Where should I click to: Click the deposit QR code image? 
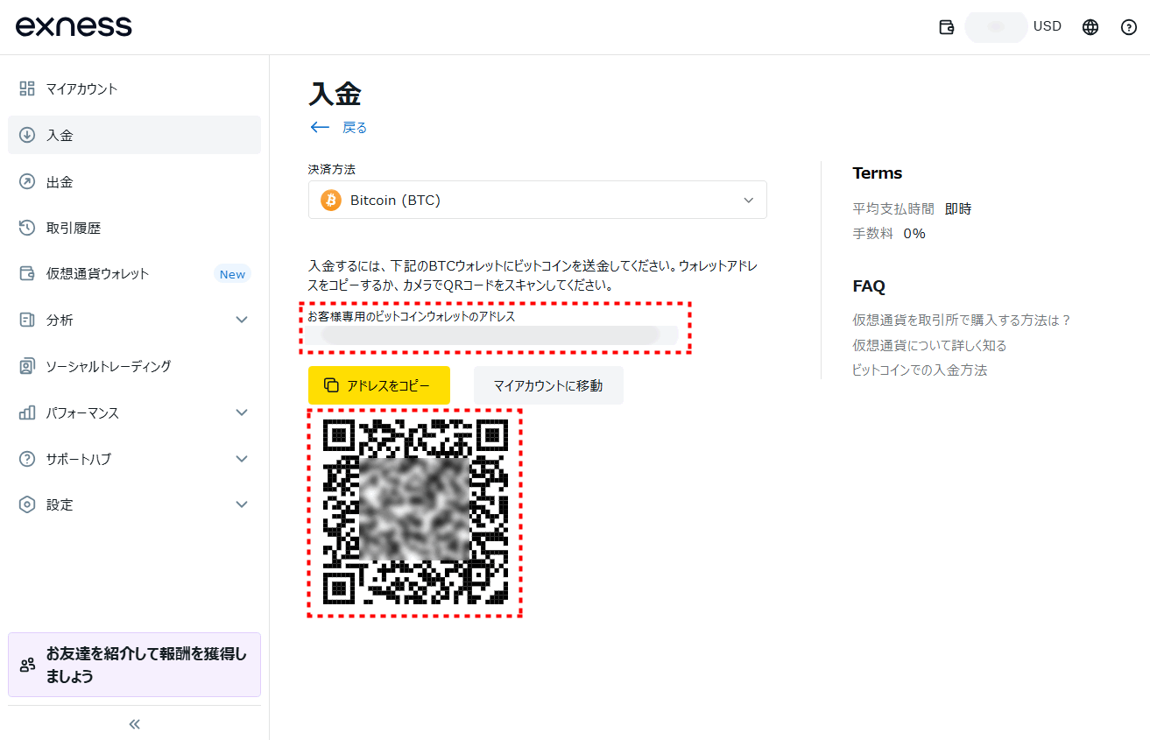coord(415,512)
